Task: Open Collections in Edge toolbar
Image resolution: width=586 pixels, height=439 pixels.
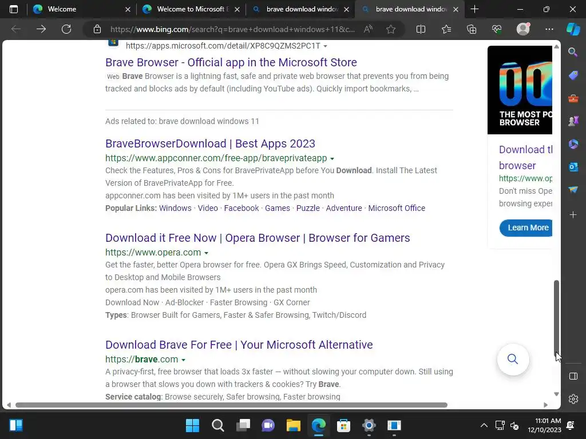Action: click(472, 29)
